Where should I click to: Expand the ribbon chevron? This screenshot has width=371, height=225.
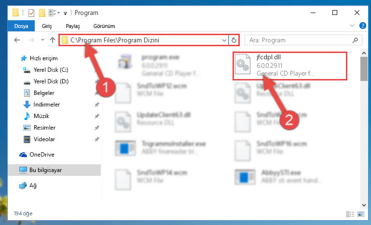352,26
